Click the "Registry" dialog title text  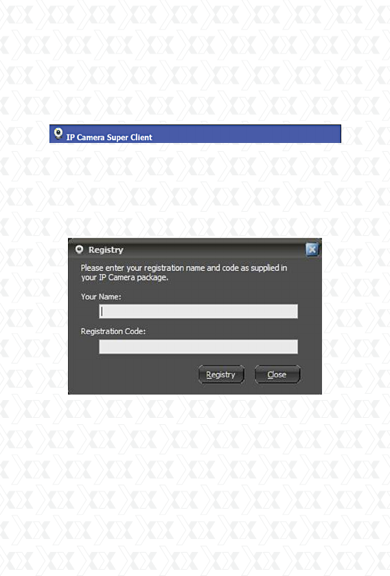[x=106, y=250]
